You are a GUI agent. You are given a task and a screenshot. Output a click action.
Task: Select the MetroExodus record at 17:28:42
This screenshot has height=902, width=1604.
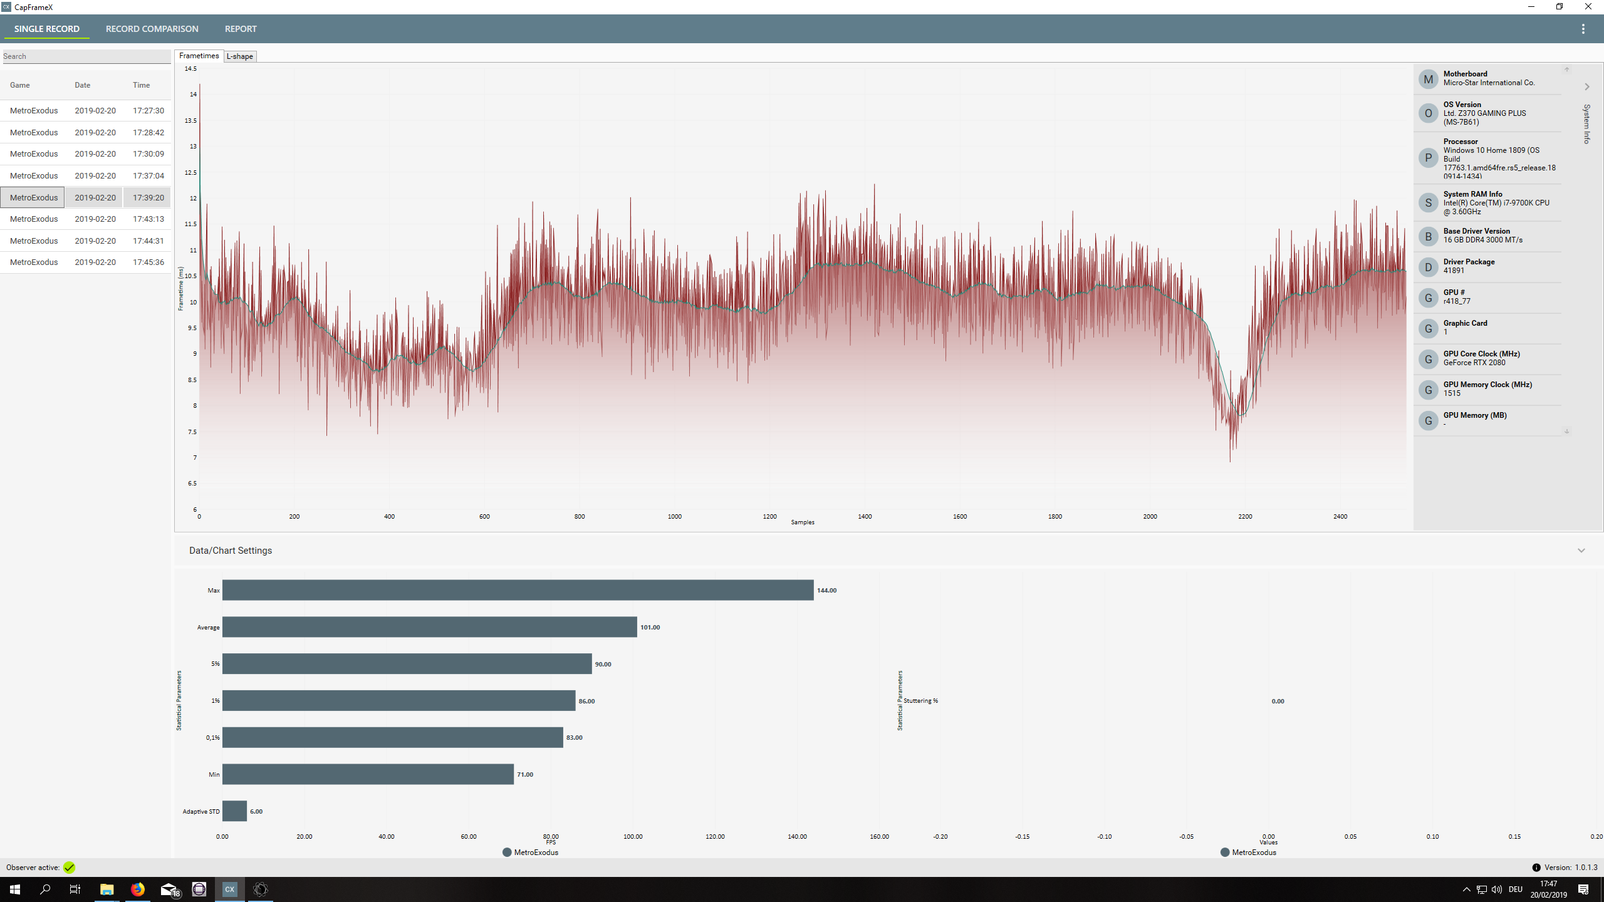(x=86, y=133)
